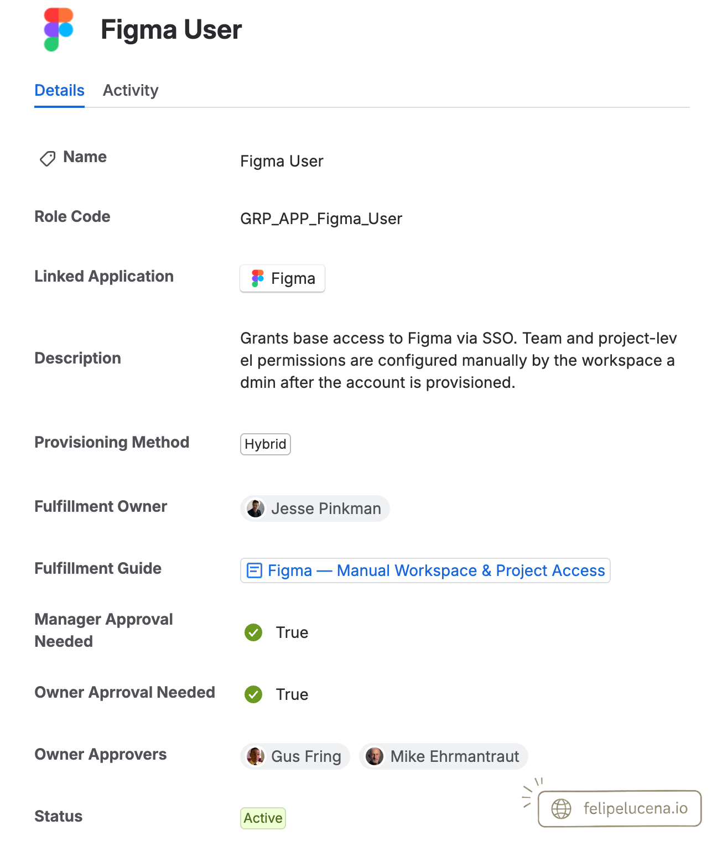Click the green check icon for Owner Aprroval Needed

253,694
